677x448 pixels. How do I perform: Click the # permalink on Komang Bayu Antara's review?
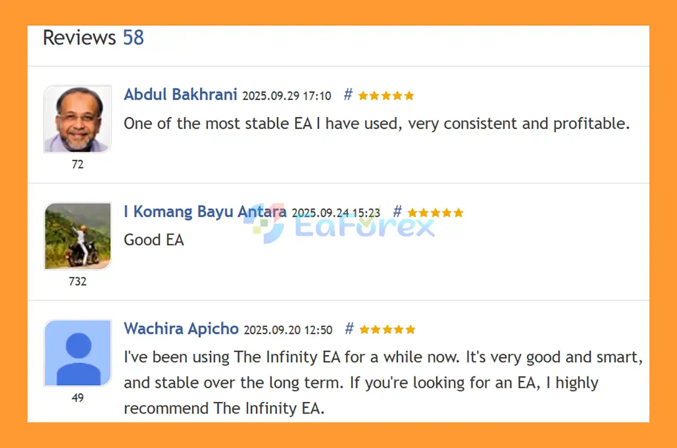397,212
